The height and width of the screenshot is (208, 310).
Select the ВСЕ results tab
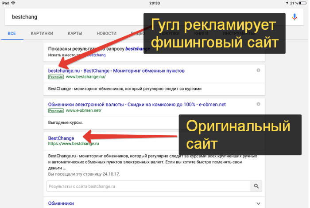(12, 33)
